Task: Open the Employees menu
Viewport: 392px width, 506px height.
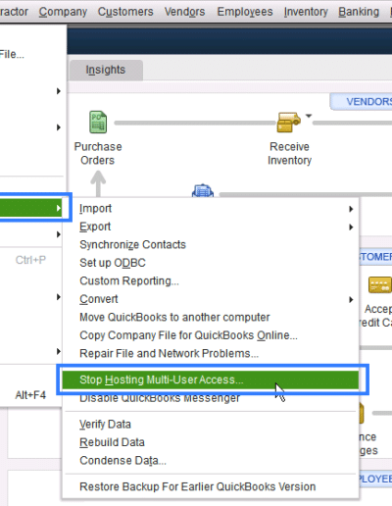Action: (245, 12)
